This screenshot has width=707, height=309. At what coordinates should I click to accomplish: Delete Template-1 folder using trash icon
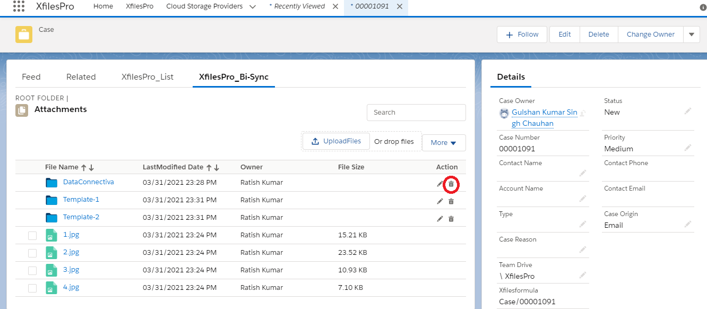pos(451,201)
